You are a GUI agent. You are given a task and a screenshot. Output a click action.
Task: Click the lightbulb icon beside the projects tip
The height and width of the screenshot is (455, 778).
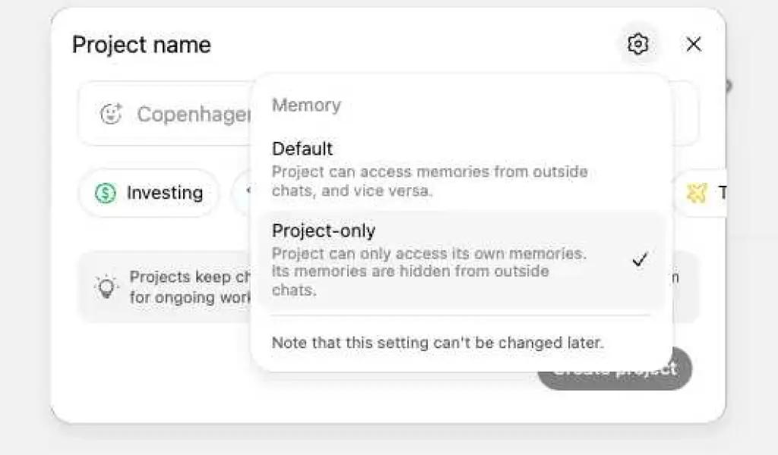pyautogui.click(x=106, y=287)
